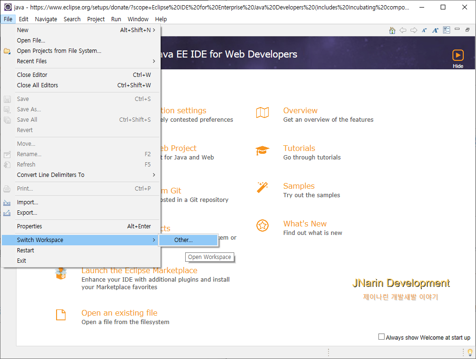Open the Window menu

tap(138, 19)
